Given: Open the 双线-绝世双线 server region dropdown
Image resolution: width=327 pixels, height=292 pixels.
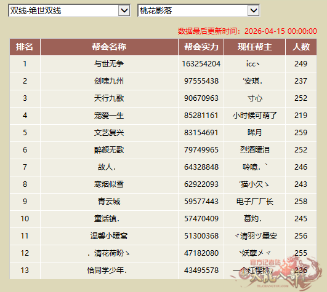Looking at the screenshot, I should [x=69, y=10].
